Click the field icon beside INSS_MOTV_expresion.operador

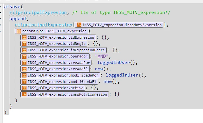point(24,56)
